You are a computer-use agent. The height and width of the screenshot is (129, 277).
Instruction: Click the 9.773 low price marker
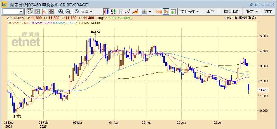coord(18,116)
